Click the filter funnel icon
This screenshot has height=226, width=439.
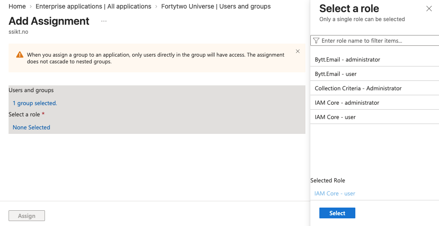tap(316, 40)
